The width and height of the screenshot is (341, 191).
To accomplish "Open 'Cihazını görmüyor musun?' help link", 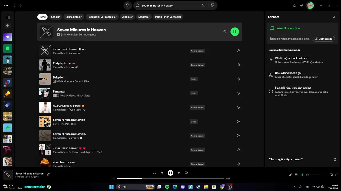I will [302, 159].
